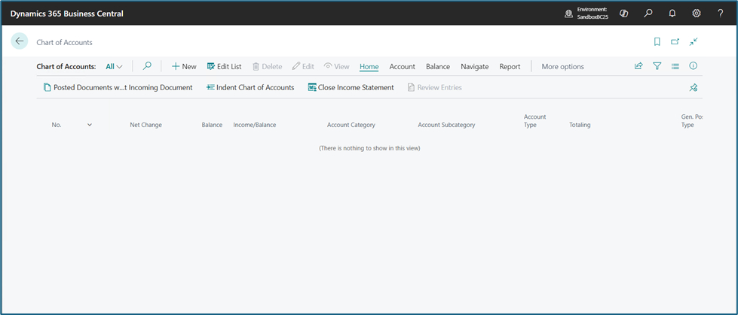The image size is (738, 315).
Task: Click the Gen. Posting Type column header
Action: pyautogui.click(x=692, y=120)
